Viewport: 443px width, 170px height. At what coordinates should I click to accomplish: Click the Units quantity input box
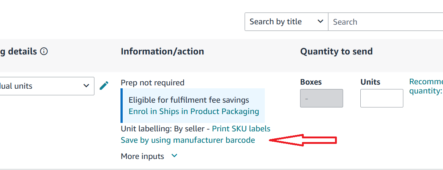tap(382, 98)
